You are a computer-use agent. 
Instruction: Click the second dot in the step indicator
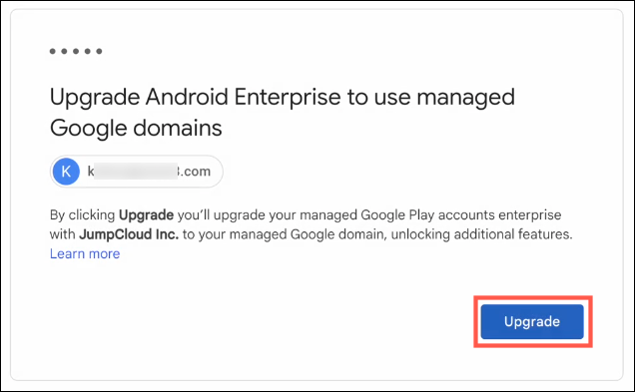click(64, 51)
